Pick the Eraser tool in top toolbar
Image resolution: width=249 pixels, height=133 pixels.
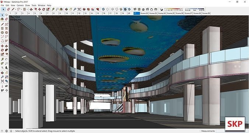click(x=8, y=9)
